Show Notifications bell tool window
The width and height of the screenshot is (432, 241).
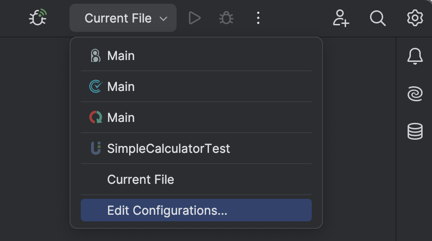[x=415, y=56]
